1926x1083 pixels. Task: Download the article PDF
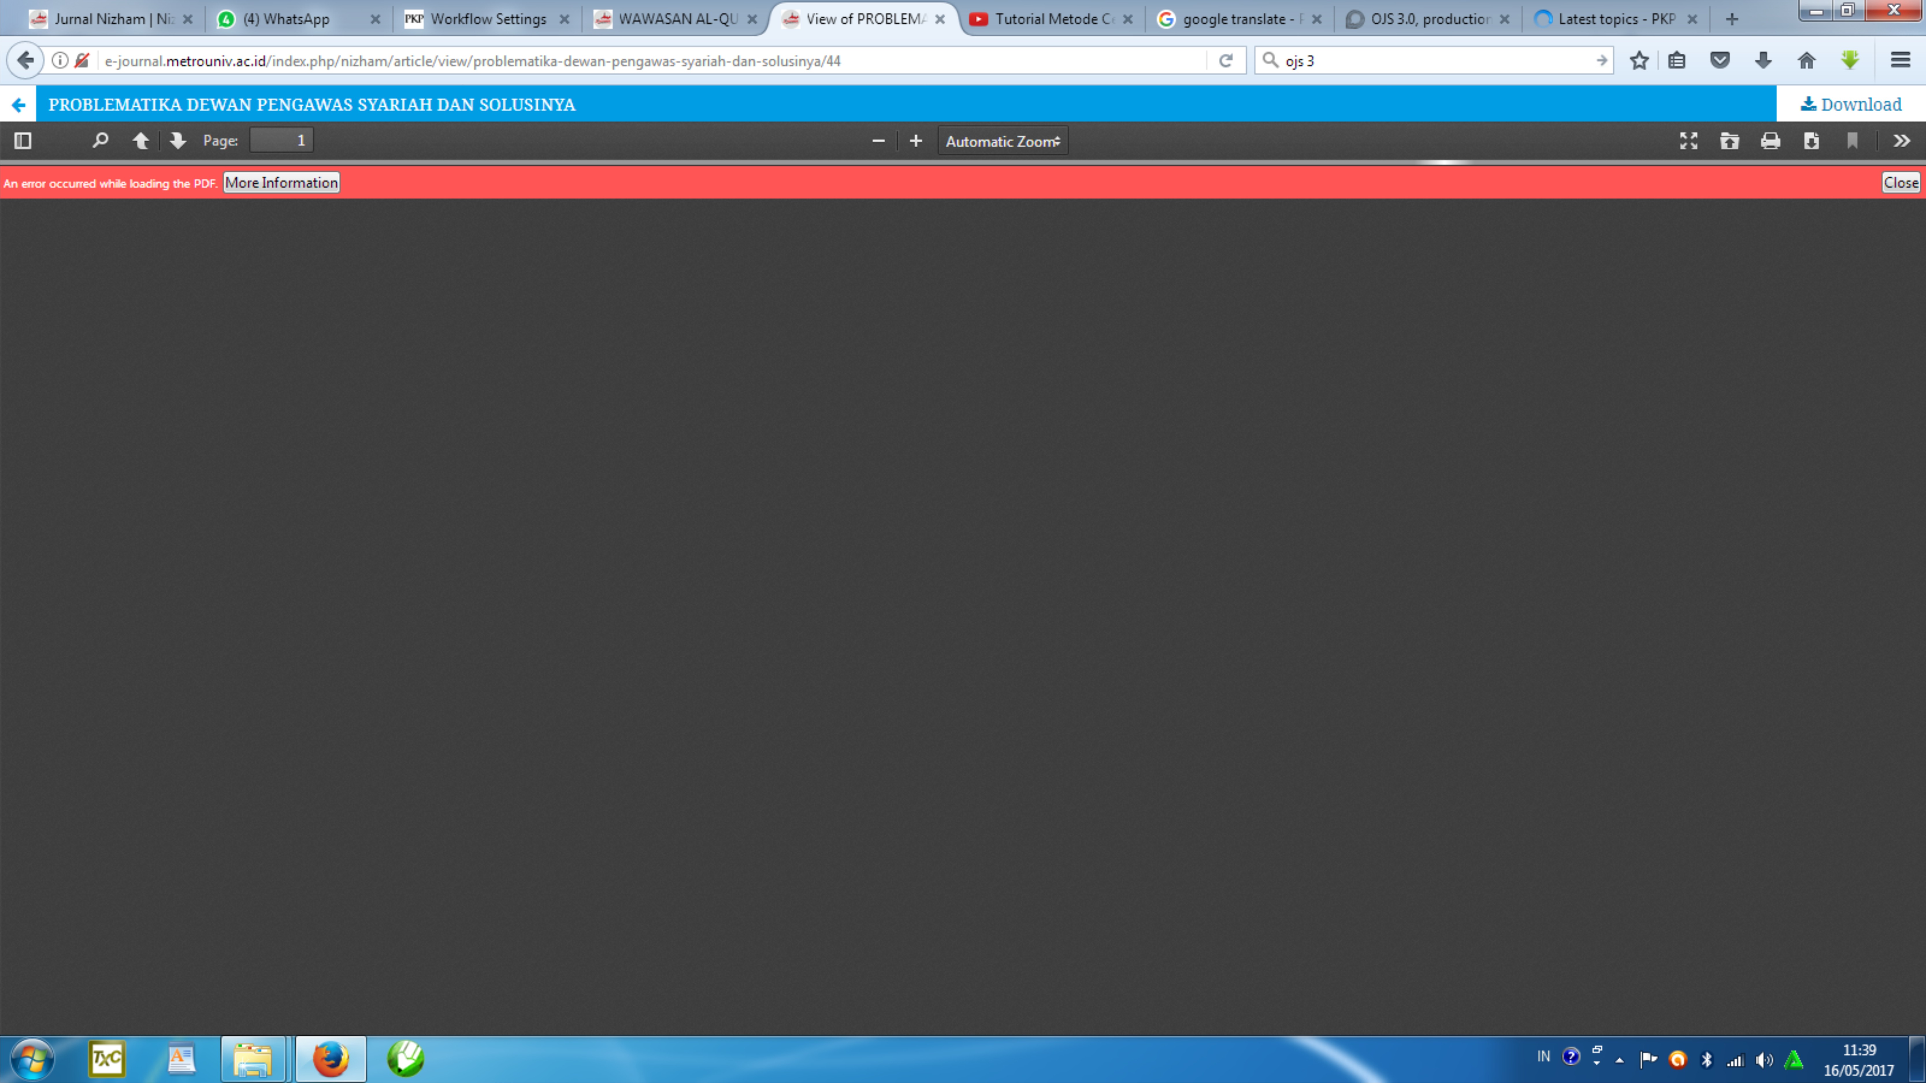1851,104
